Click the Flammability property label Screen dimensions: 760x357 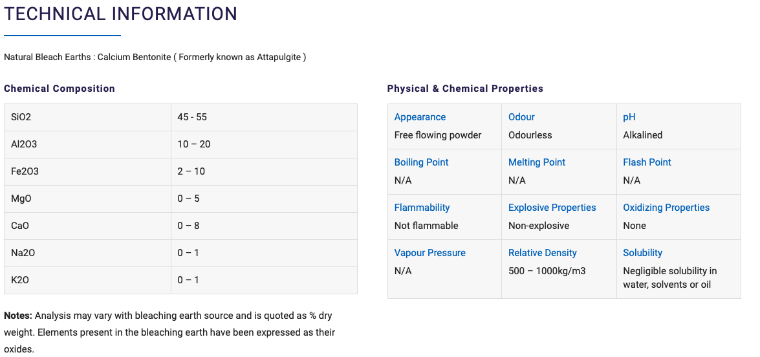[x=422, y=208]
